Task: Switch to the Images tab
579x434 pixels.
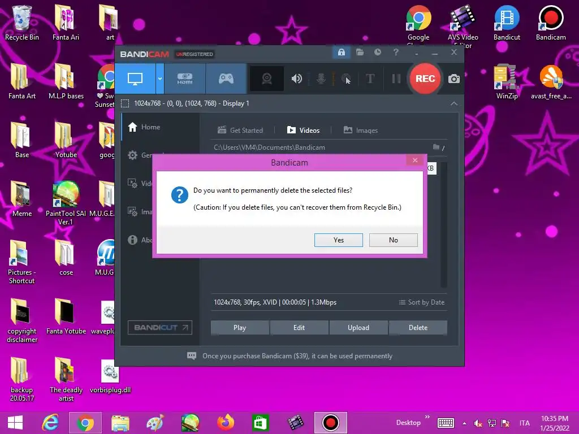Action: click(x=360, y=130)
